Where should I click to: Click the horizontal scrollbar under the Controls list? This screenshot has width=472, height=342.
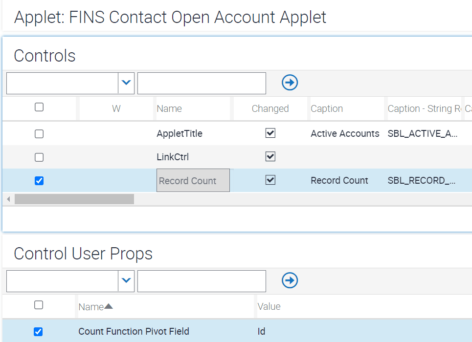tap(73, 199)
